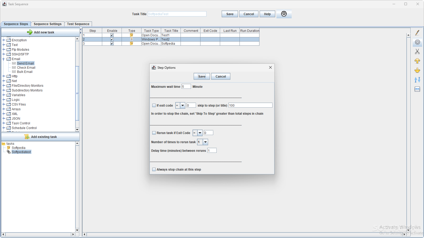
Task: Open 'Number of times to rerun task' dropdown
Action: tap(205, 142)
